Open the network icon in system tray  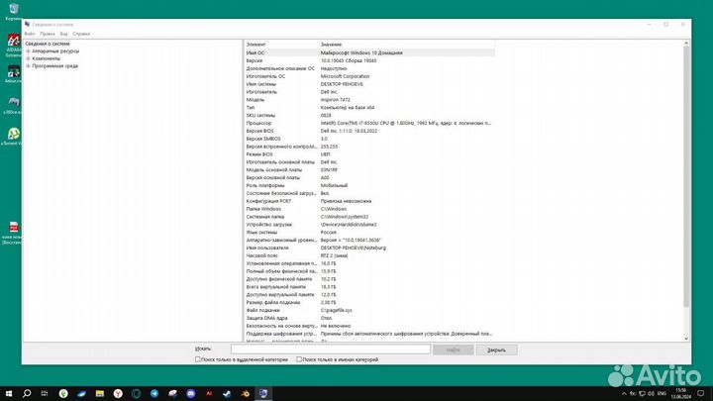point(642,394)
